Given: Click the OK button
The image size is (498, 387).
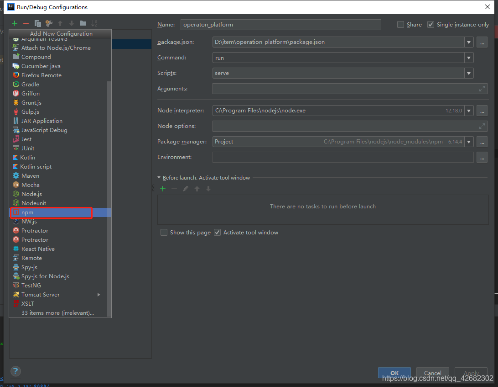Looking at the screenshot, I should point(394,373).
